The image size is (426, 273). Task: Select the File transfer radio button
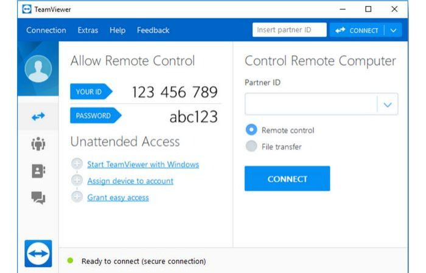251,146
